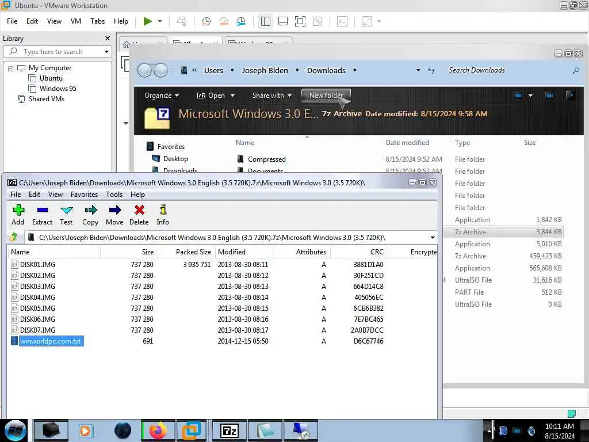Close the VMware Library panel

(108, 39)
